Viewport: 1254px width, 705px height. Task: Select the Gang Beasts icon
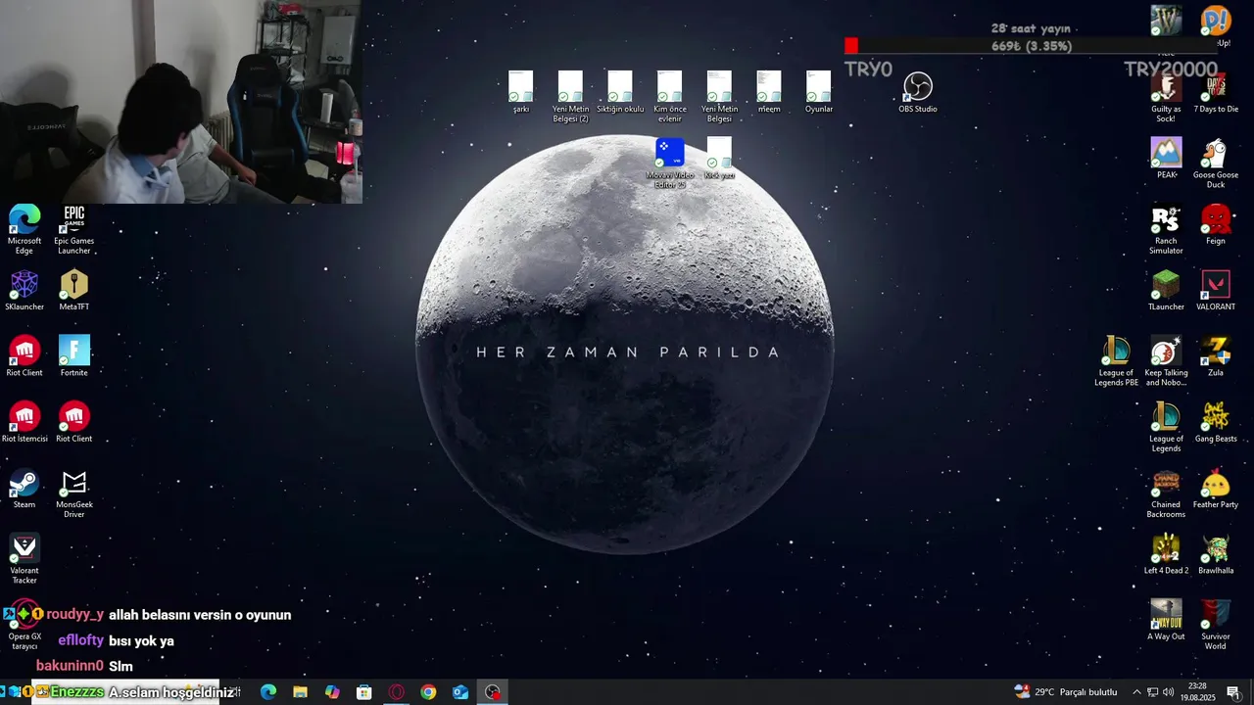tap(1216, 422)
